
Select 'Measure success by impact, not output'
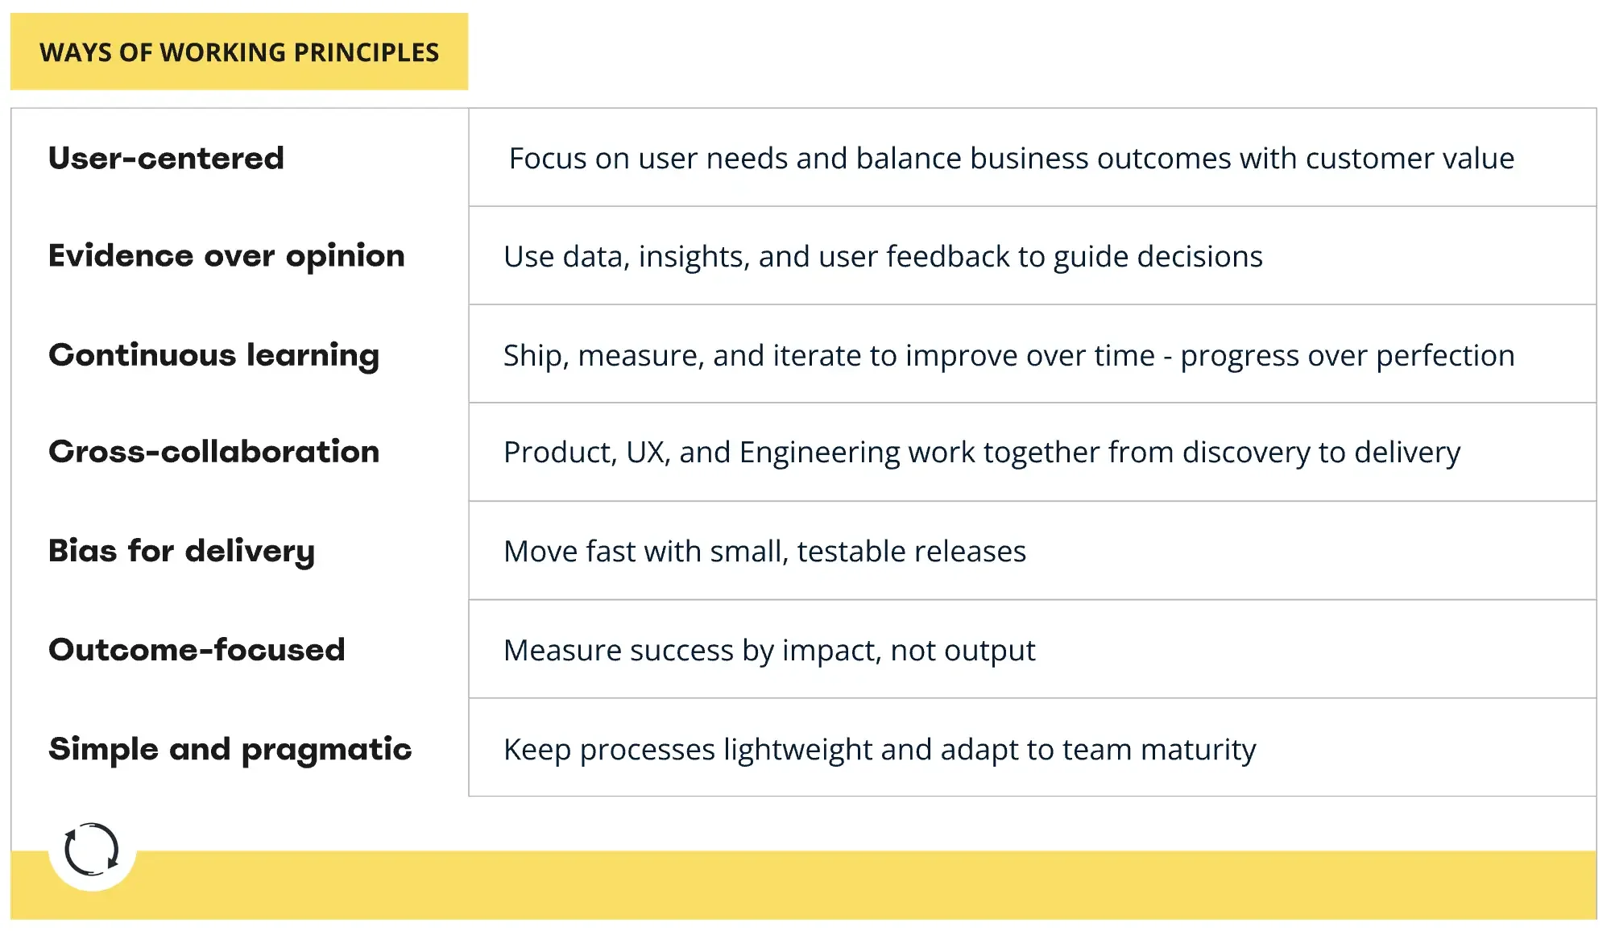coord(769,651)
